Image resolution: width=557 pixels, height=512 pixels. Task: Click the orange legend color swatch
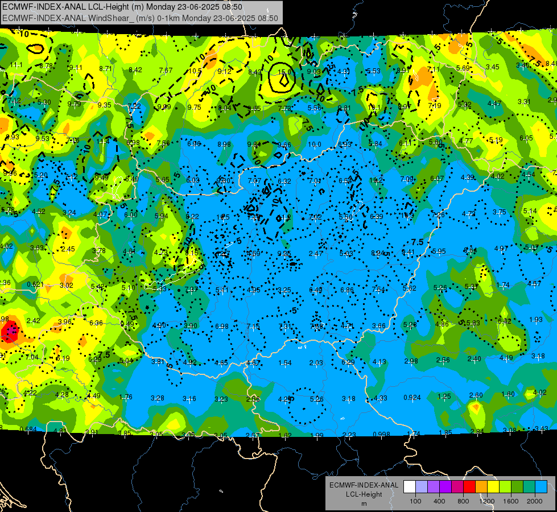pyautogui.click(x=481, y=486)
